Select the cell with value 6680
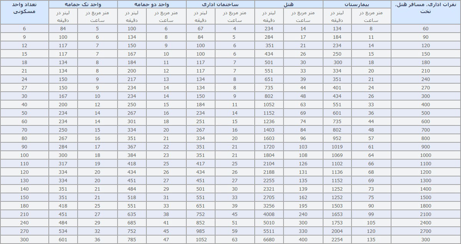 [x=269, y=240]
